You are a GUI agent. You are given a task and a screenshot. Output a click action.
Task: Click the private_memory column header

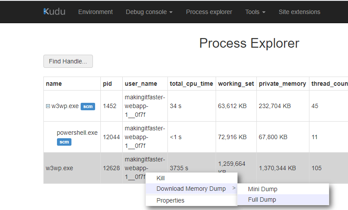coord(282,84)
